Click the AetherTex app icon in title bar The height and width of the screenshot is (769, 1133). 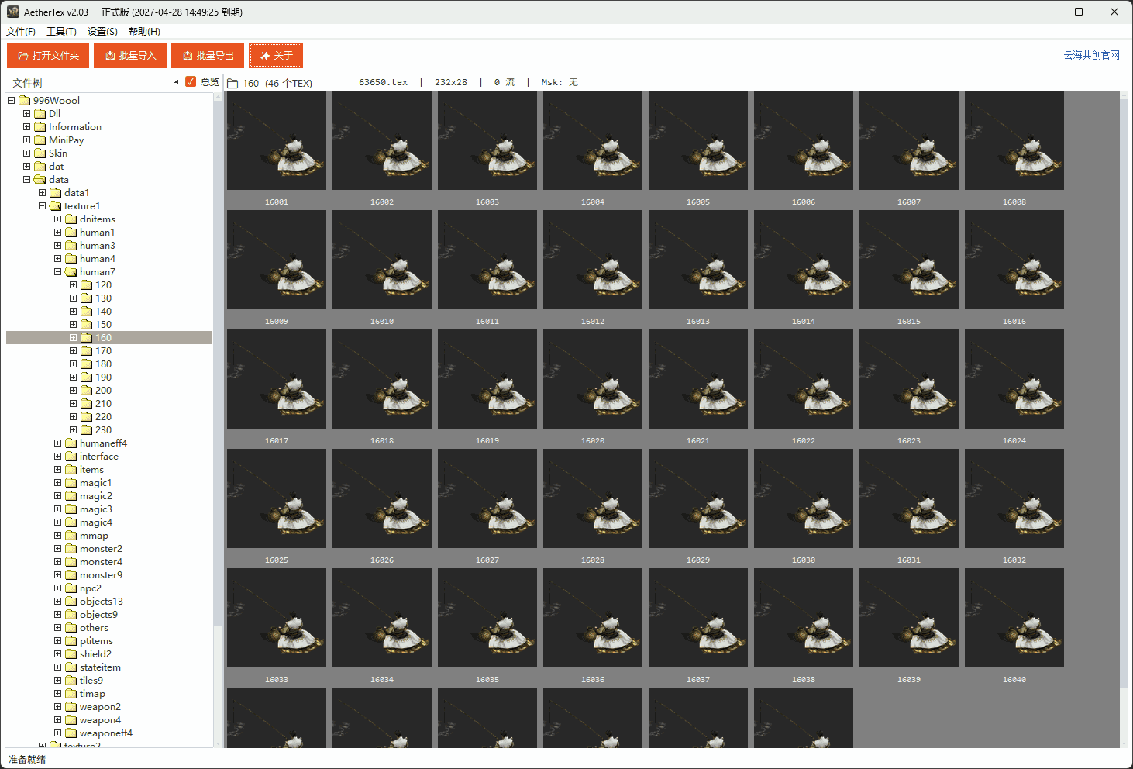(x=13, y=12)
